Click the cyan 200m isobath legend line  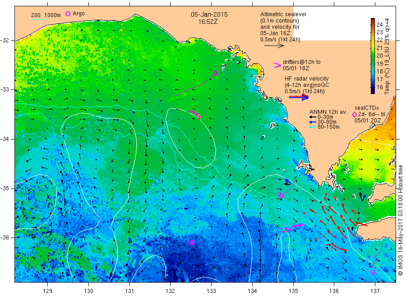pos(37,19)
